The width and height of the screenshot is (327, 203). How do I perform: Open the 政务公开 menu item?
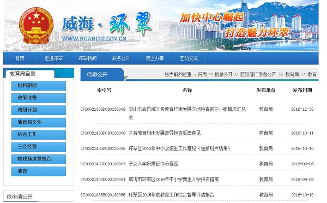click(x=121, y=58)
